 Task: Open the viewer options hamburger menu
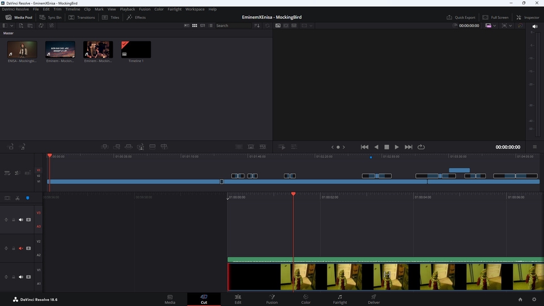point(534,147)
